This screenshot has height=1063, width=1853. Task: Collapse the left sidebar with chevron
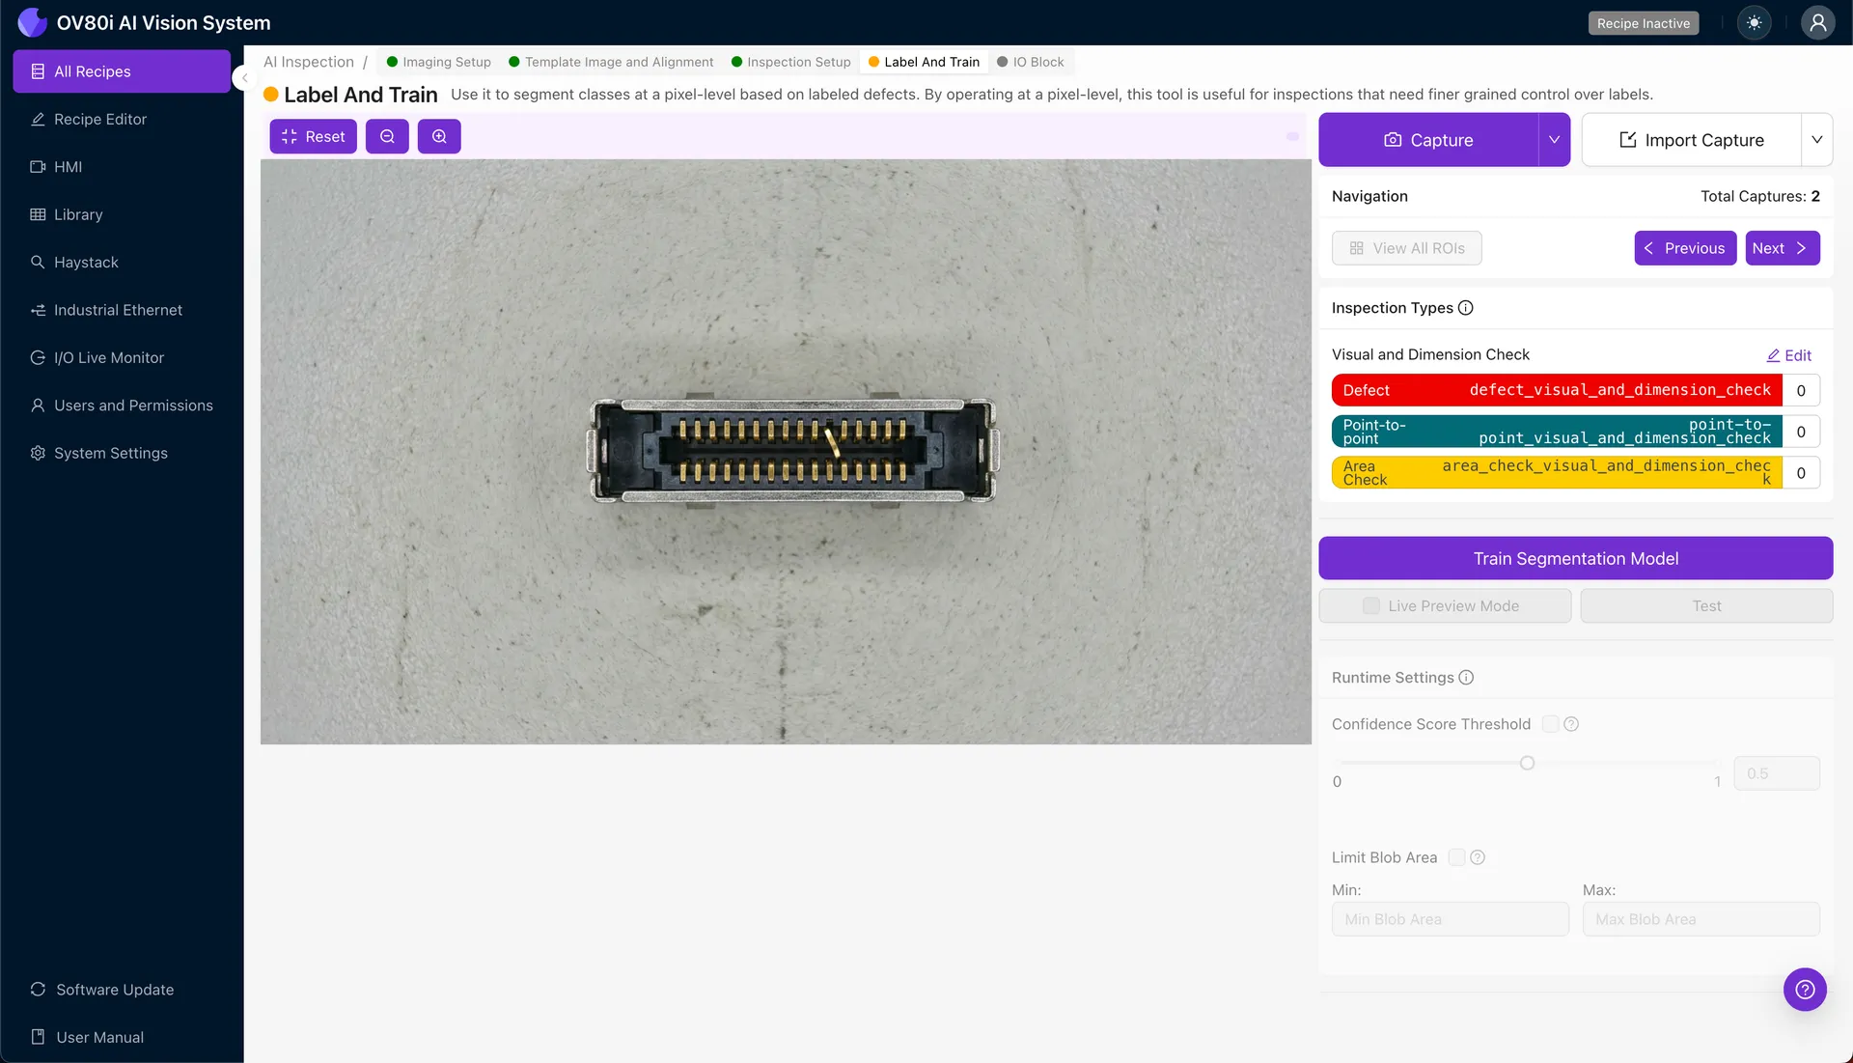[244, 78]
